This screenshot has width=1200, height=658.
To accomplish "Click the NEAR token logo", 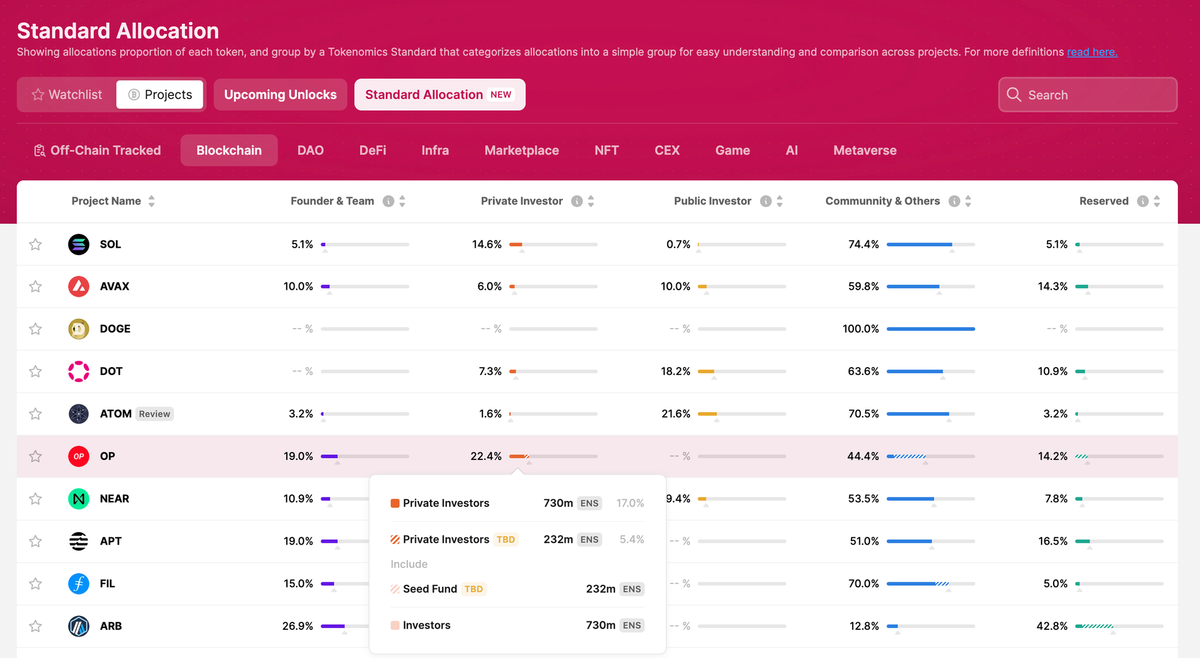I will (79, 498).
